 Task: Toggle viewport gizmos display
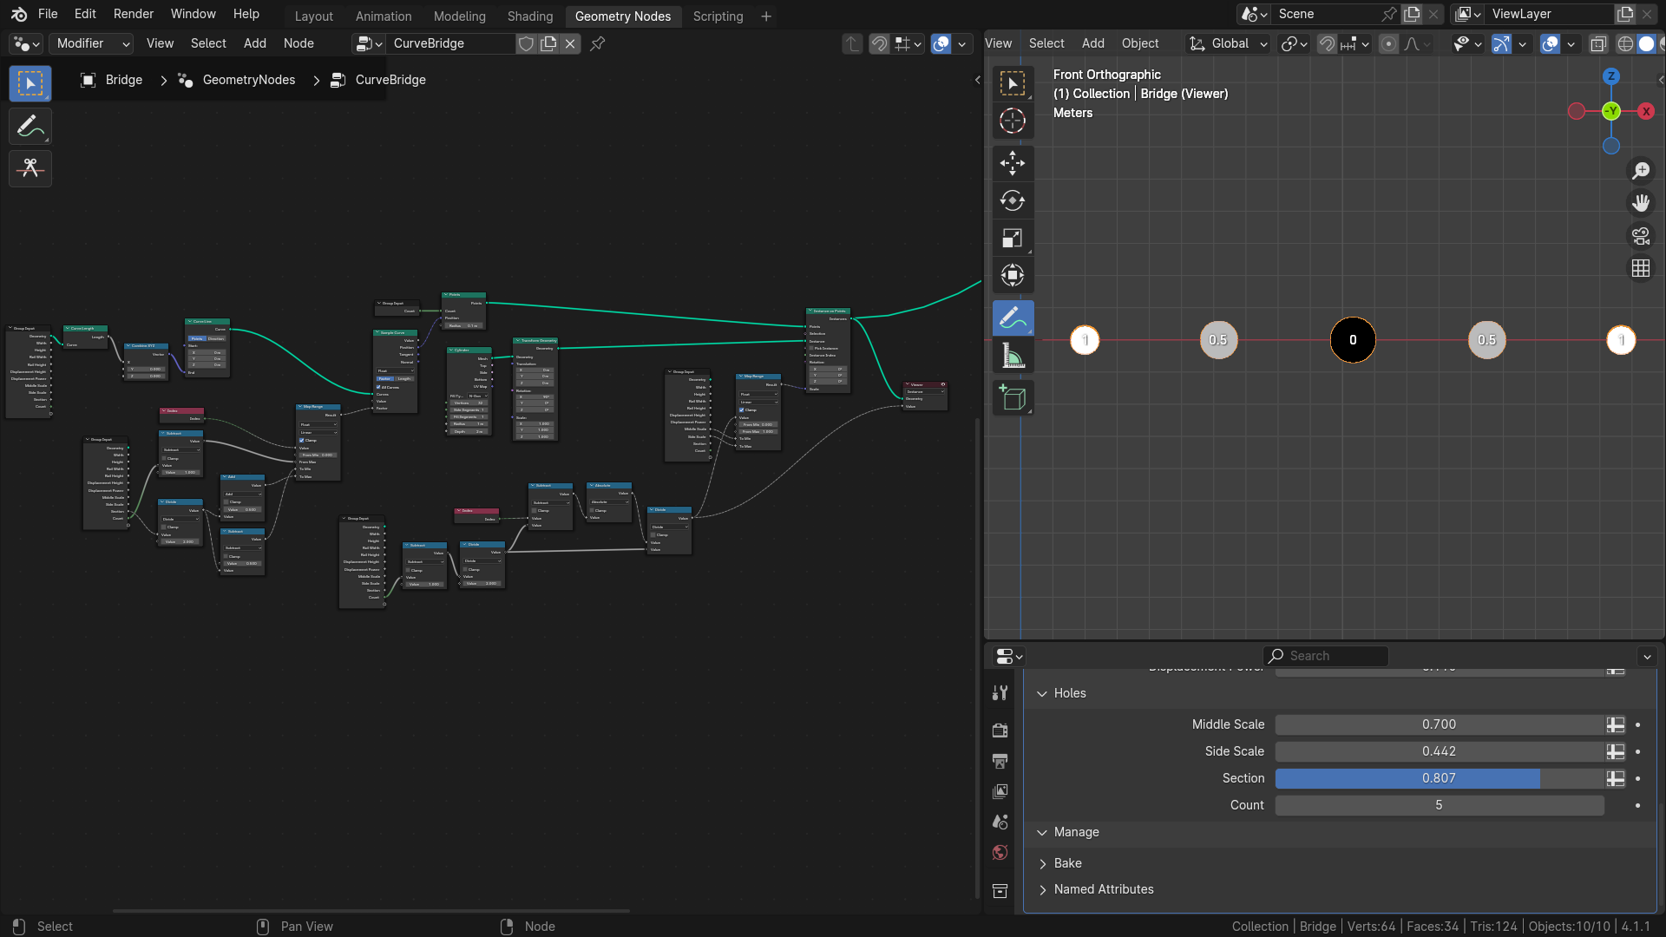1501,43
